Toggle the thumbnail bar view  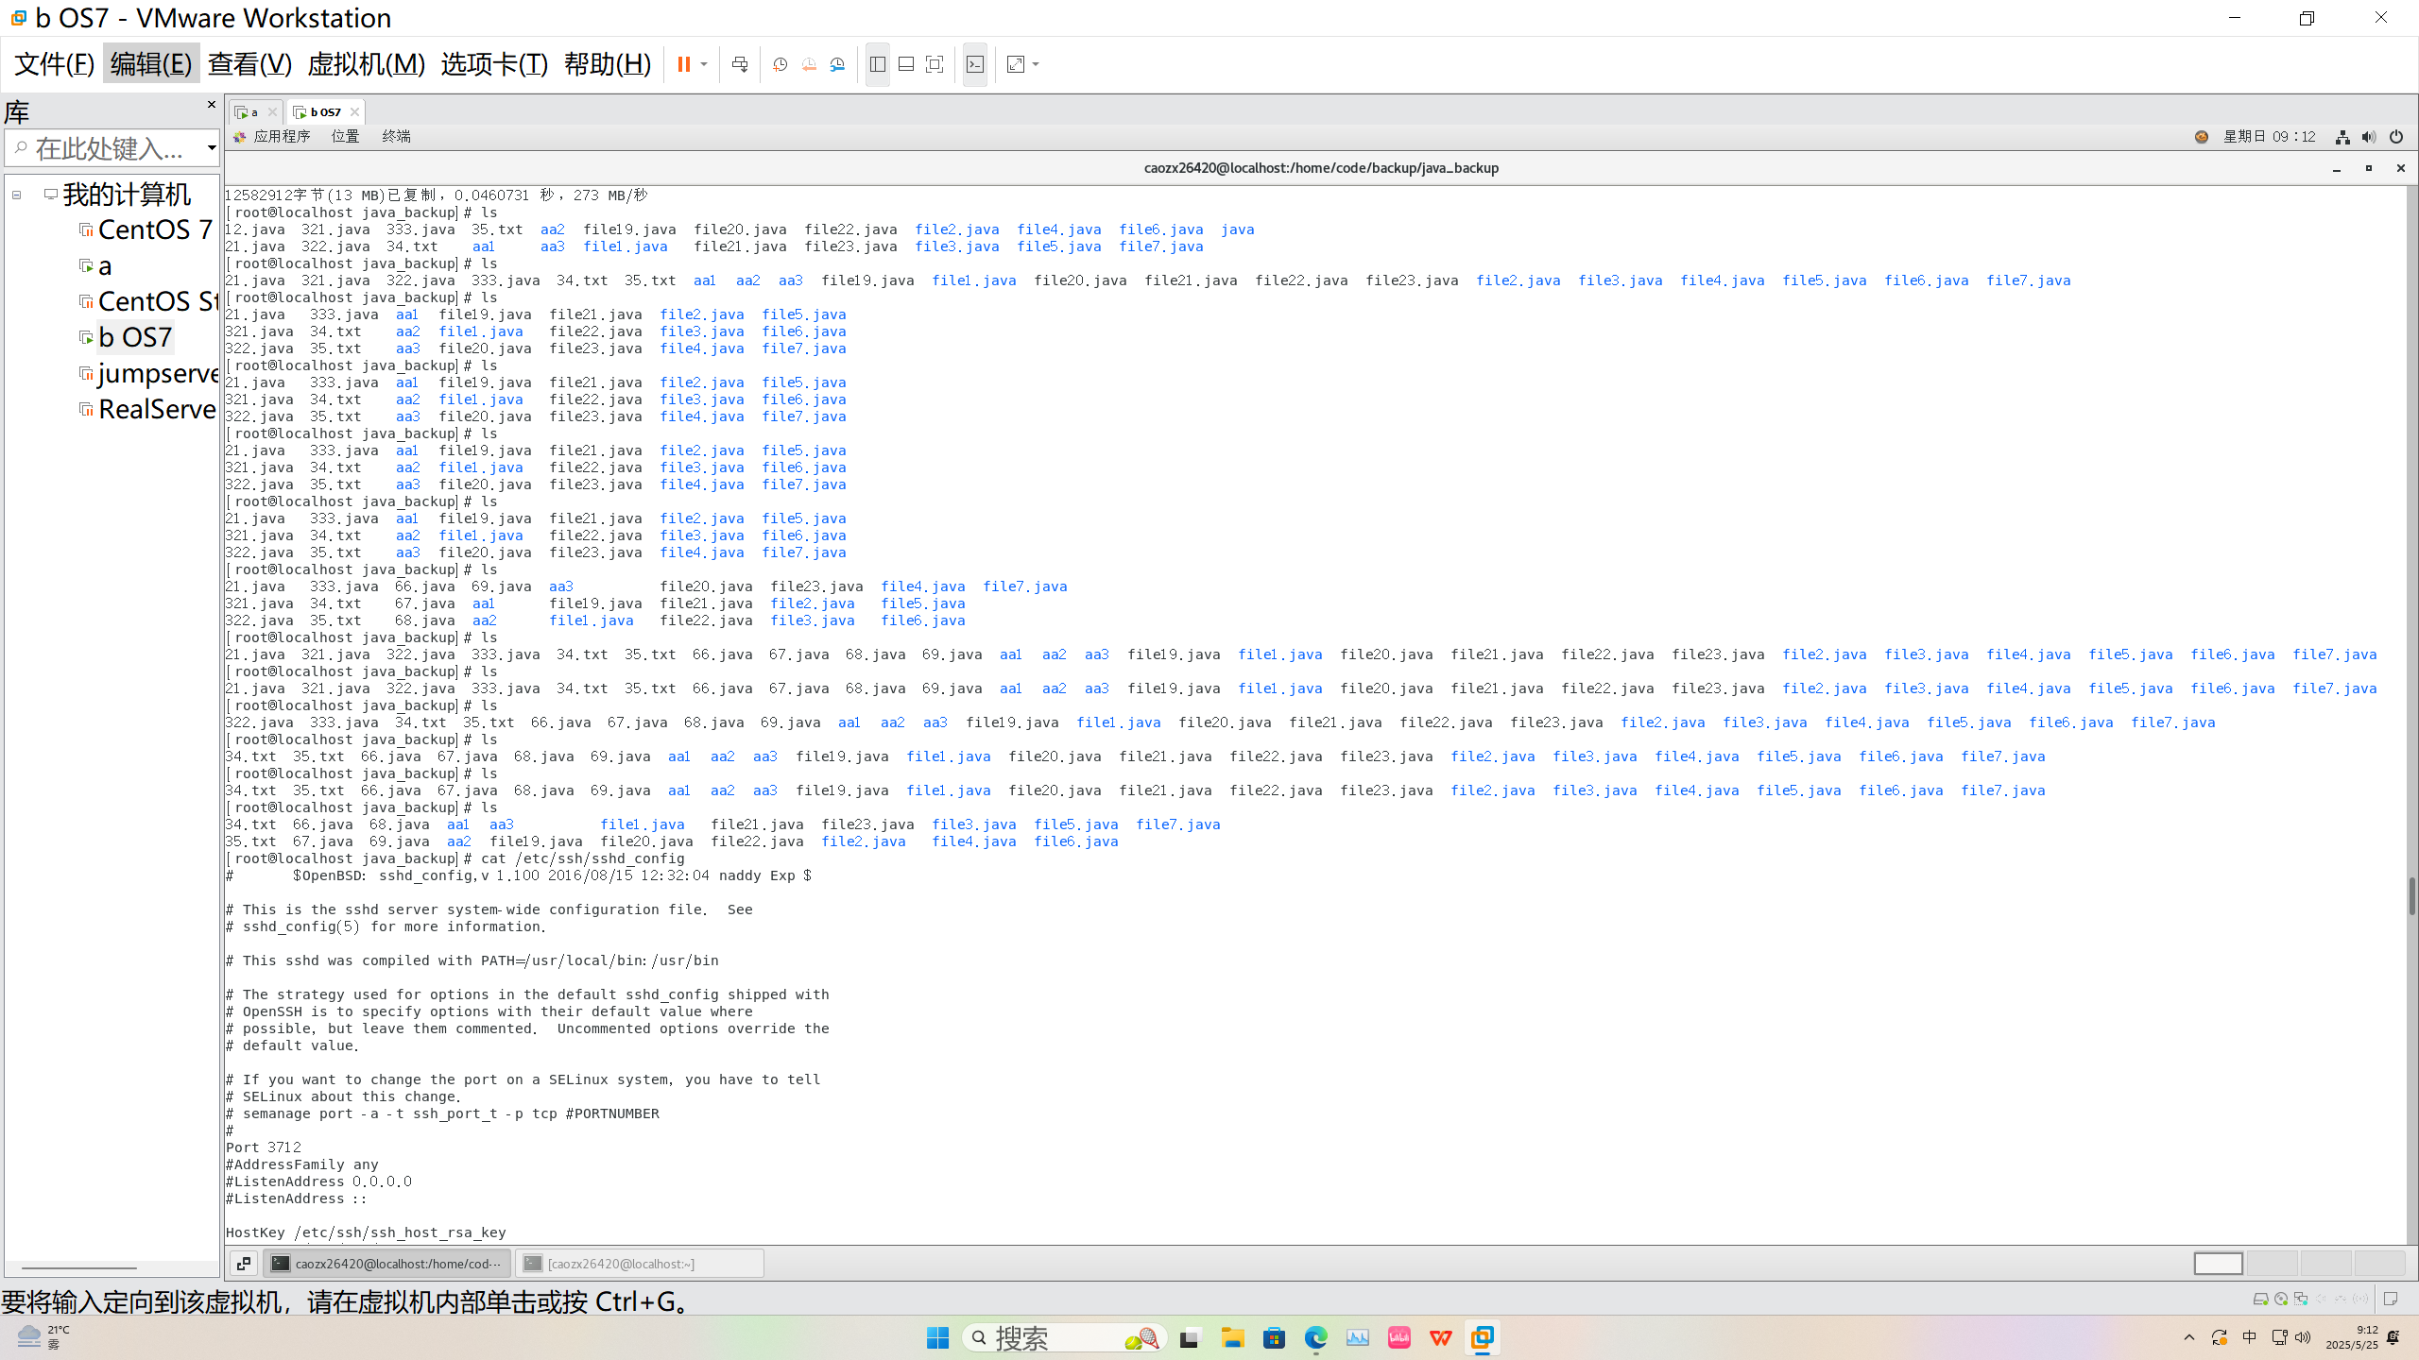click(x=906, y=64)
